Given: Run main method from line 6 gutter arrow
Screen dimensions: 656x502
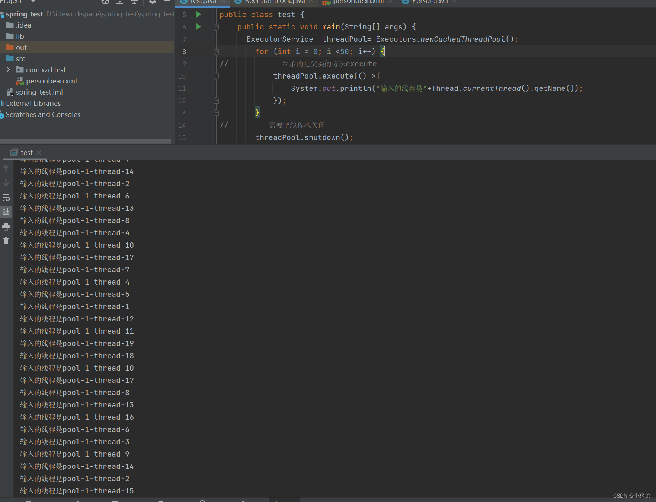Looking at the screenshot, I should [x=198, y=27].
